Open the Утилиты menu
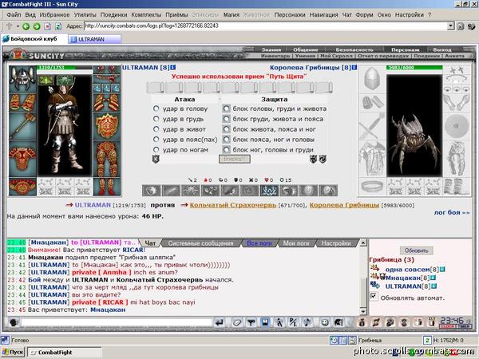The height and width of the screenshot is (359, 479). (85, 14)
